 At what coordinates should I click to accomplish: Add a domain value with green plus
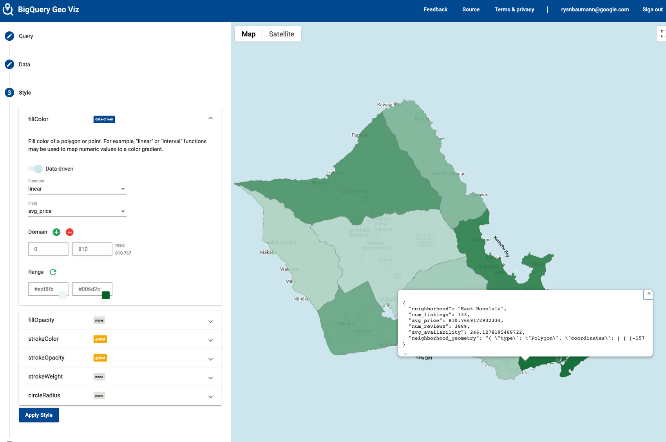click(x=56, y=232)
